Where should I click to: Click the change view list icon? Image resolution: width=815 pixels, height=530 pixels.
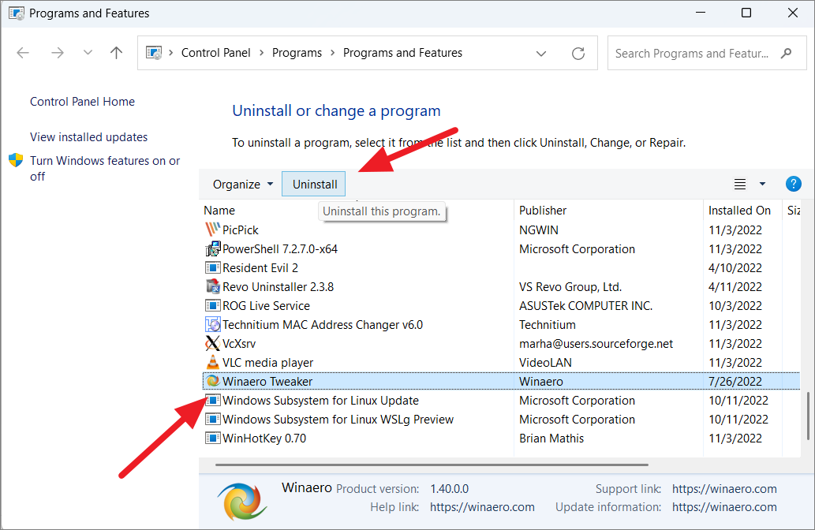pyautogui.click(x=739, y=184)
